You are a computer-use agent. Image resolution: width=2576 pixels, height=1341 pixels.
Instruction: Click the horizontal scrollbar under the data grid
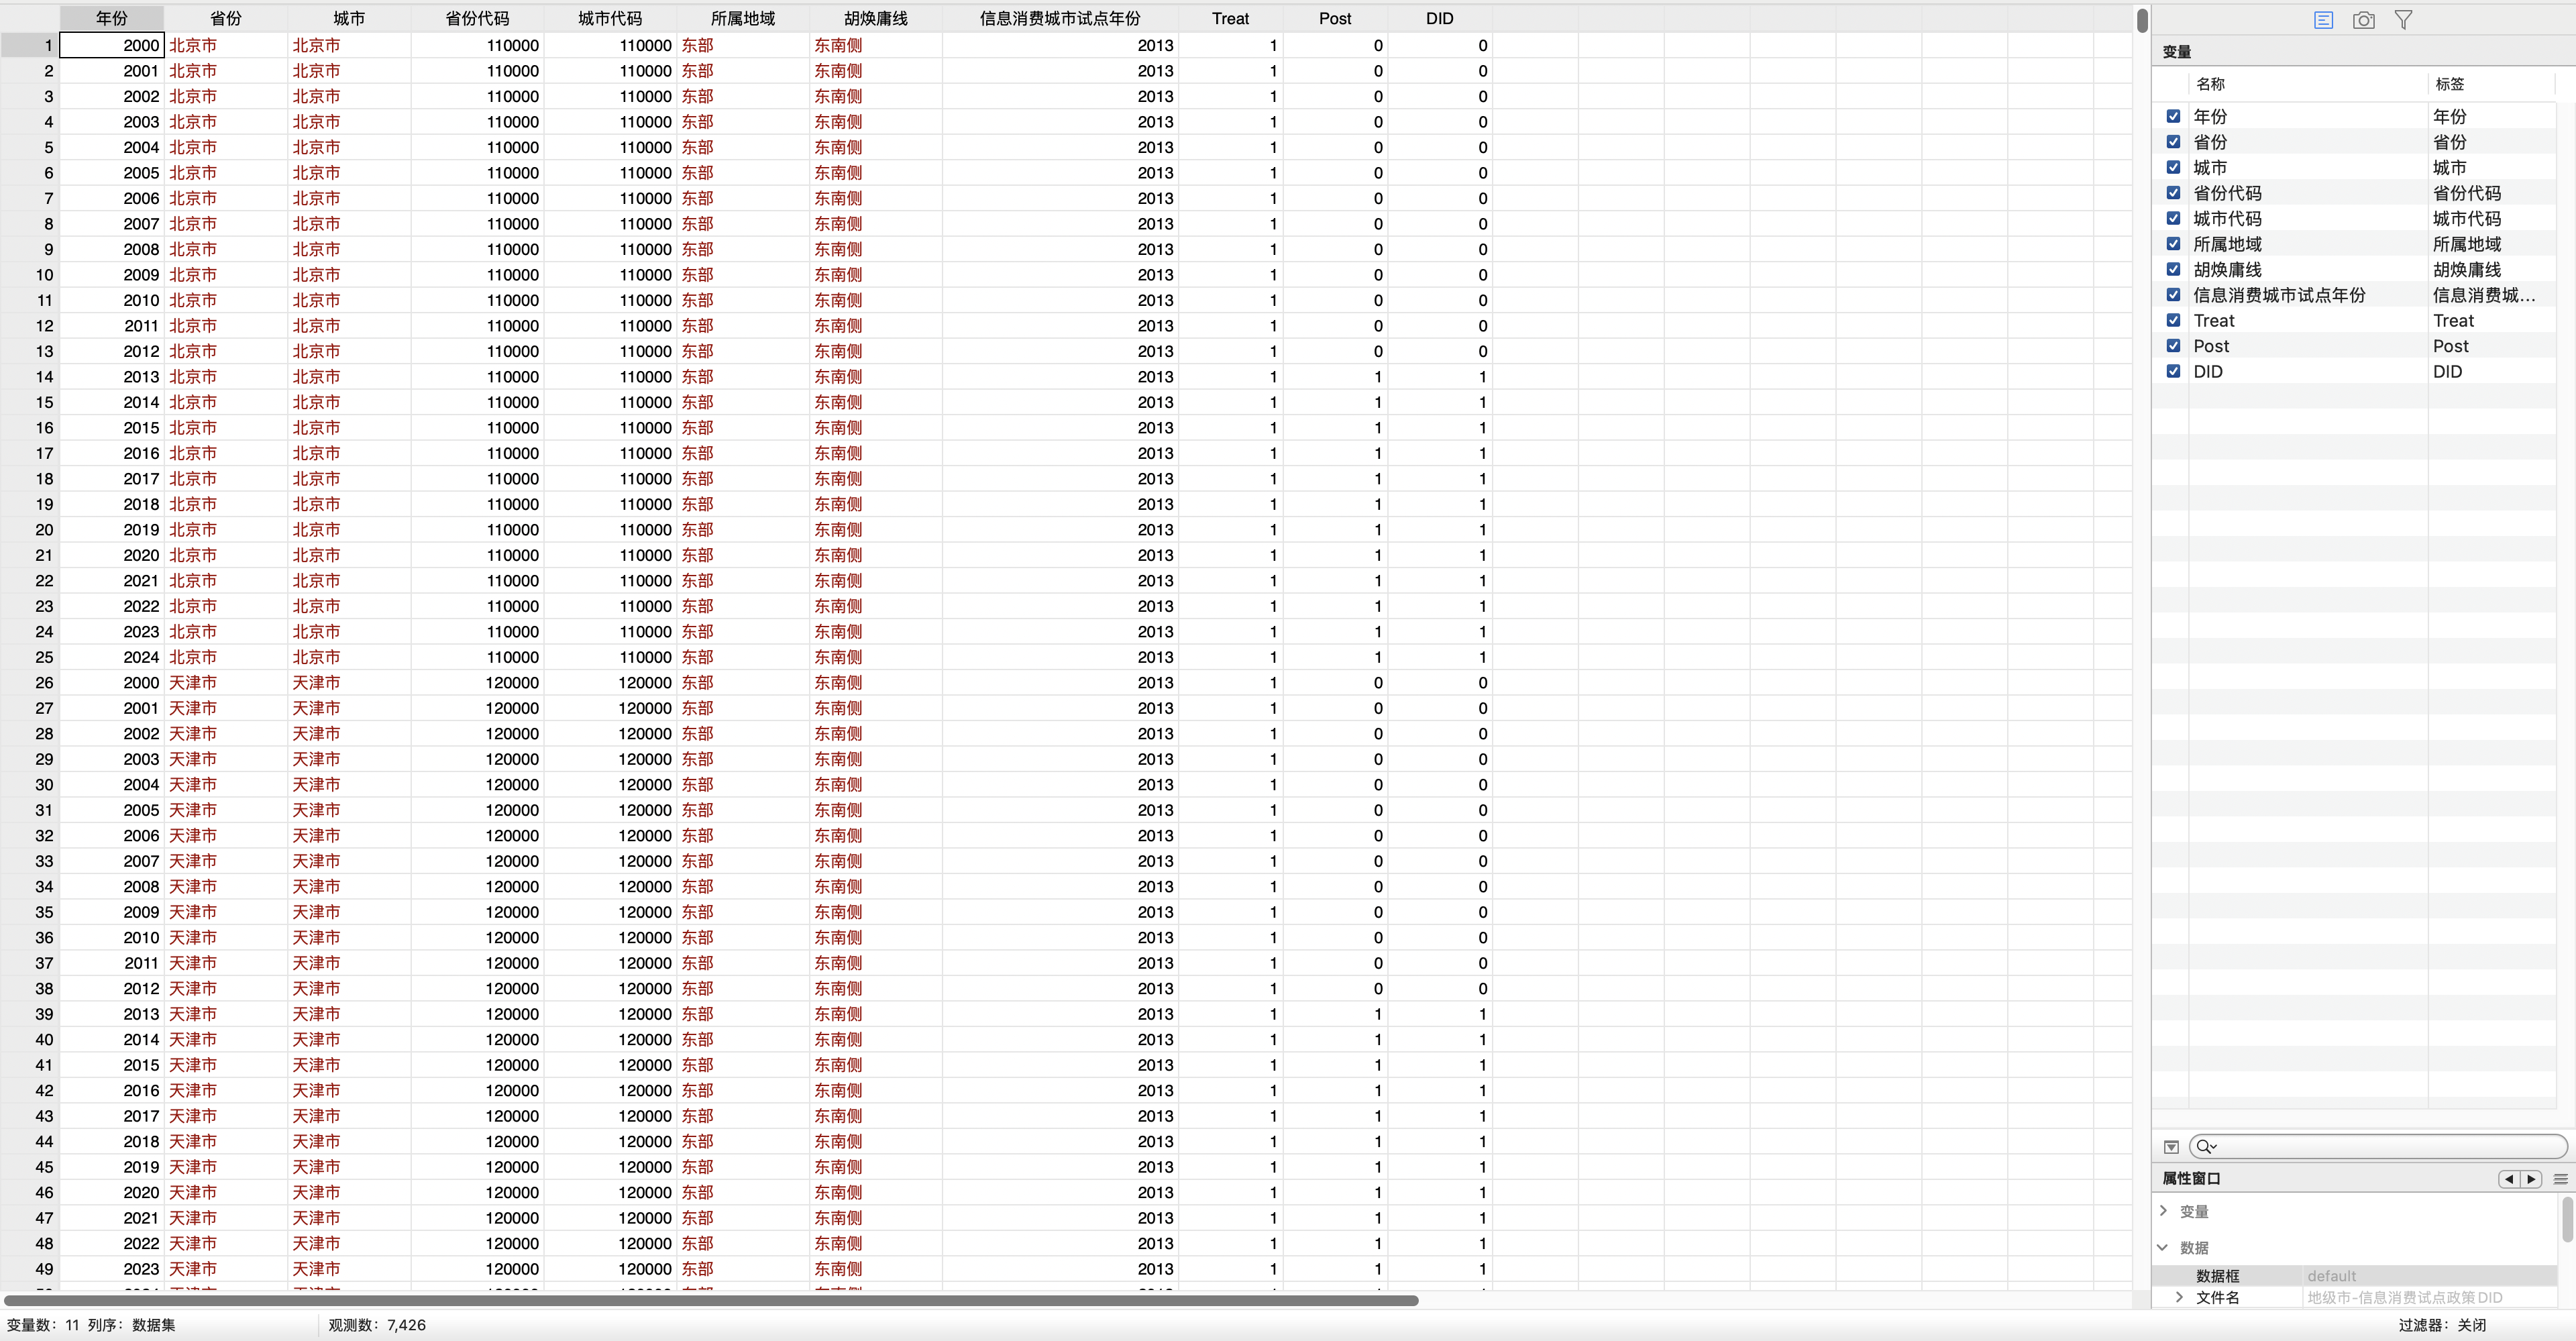[710, 1301]
